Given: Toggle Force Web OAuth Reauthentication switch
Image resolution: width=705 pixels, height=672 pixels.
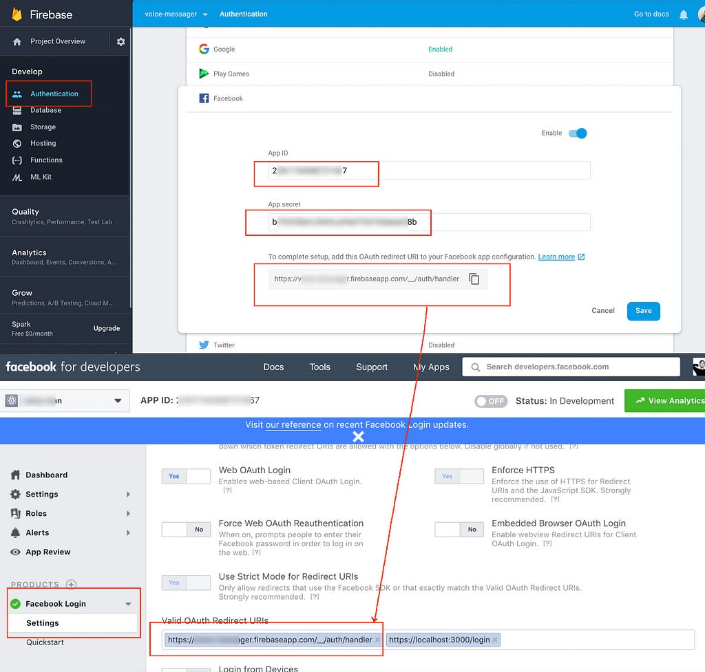Looking at the screenshot, I should [x=186, y=530].
